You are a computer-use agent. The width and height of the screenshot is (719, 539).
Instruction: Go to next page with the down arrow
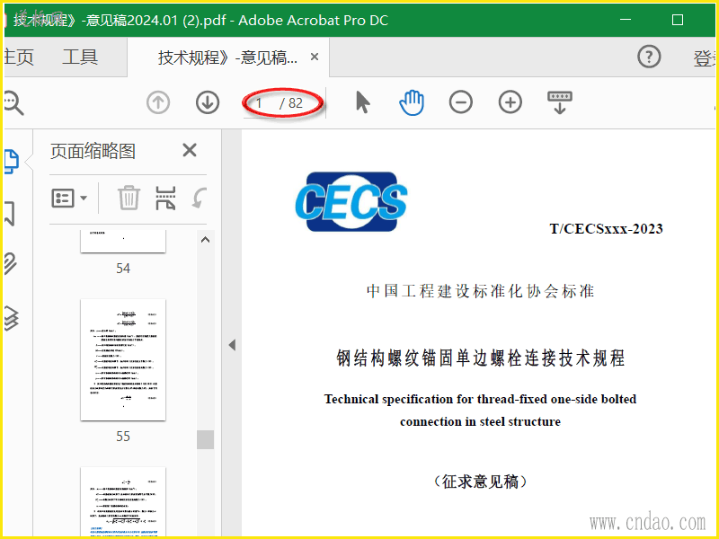pyautogui.click(x=208, y=102)
